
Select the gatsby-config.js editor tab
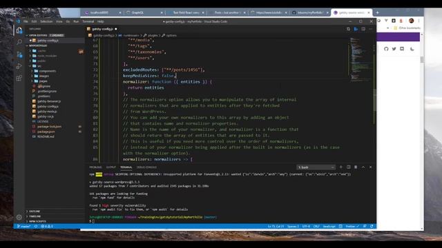[x=102, y=29]
